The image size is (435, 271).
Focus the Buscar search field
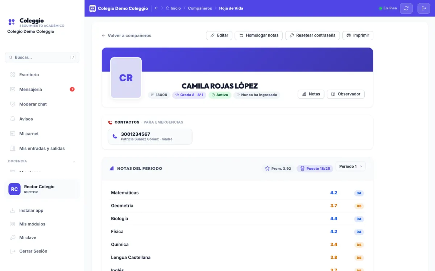coord(42,57)
